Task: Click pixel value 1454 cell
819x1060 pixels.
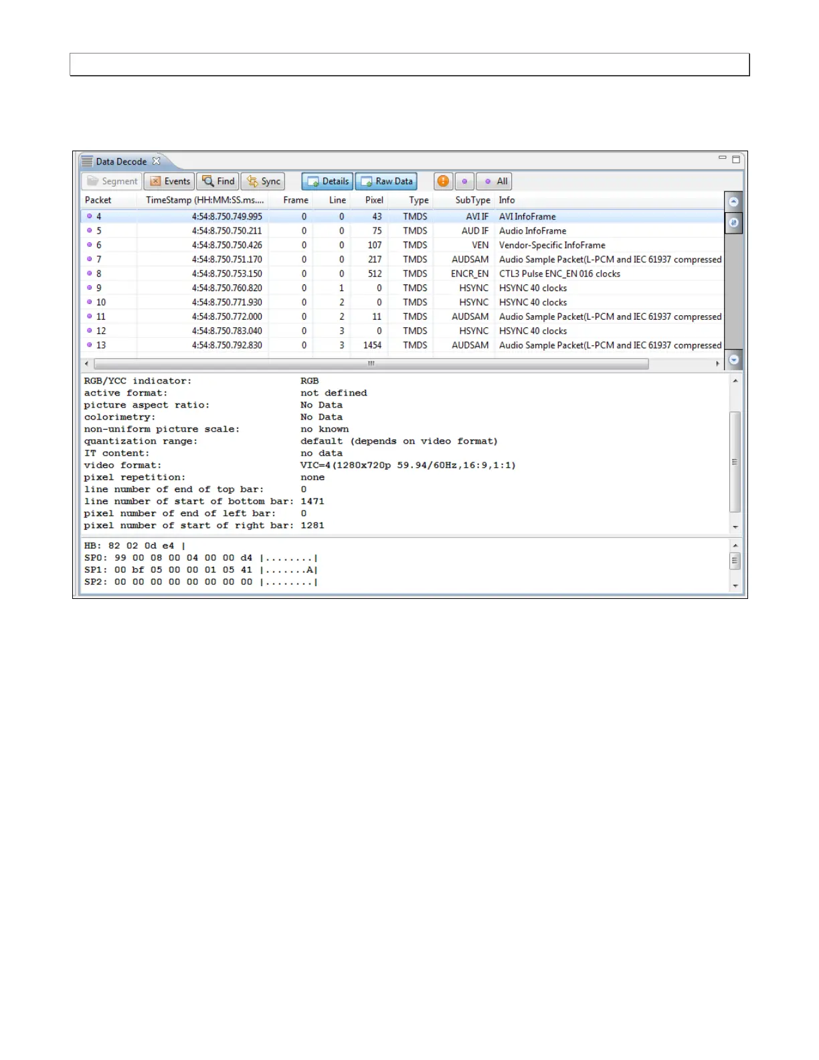Action: (x=372, y=345)
